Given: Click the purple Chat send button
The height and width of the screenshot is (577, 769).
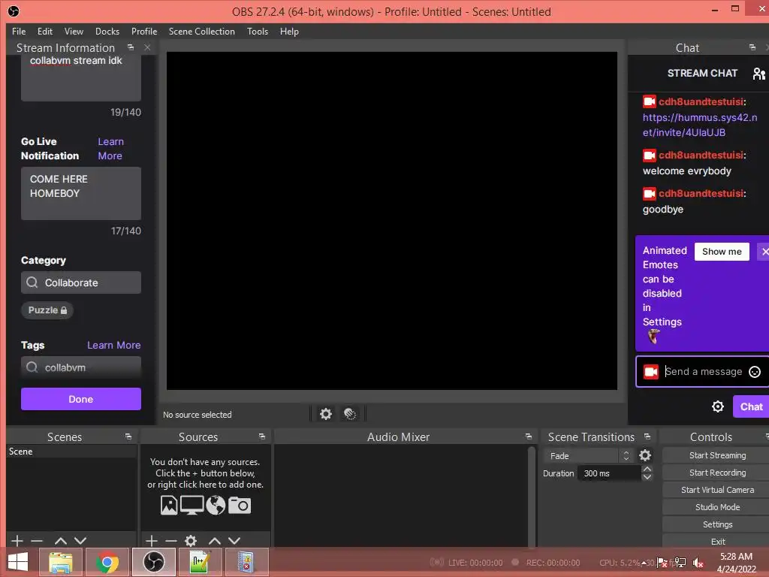Looking at the screenshot, I should tap(751, 406).
